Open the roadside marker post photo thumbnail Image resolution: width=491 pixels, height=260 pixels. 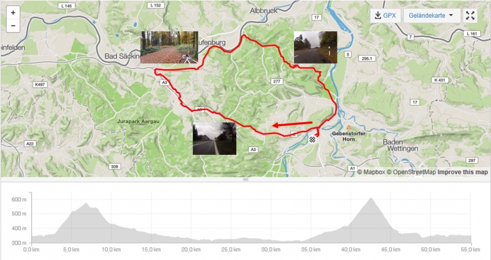(315, 47)
